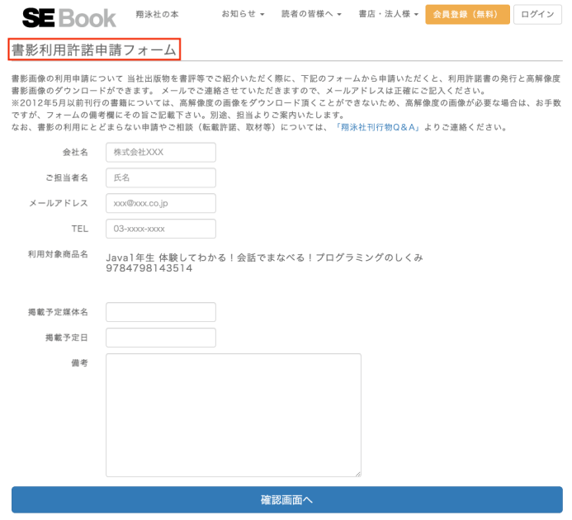Expand the お知らせ dropdown menu
The width and height of the screenshot is (572, 520).
[x=243, y=15]
